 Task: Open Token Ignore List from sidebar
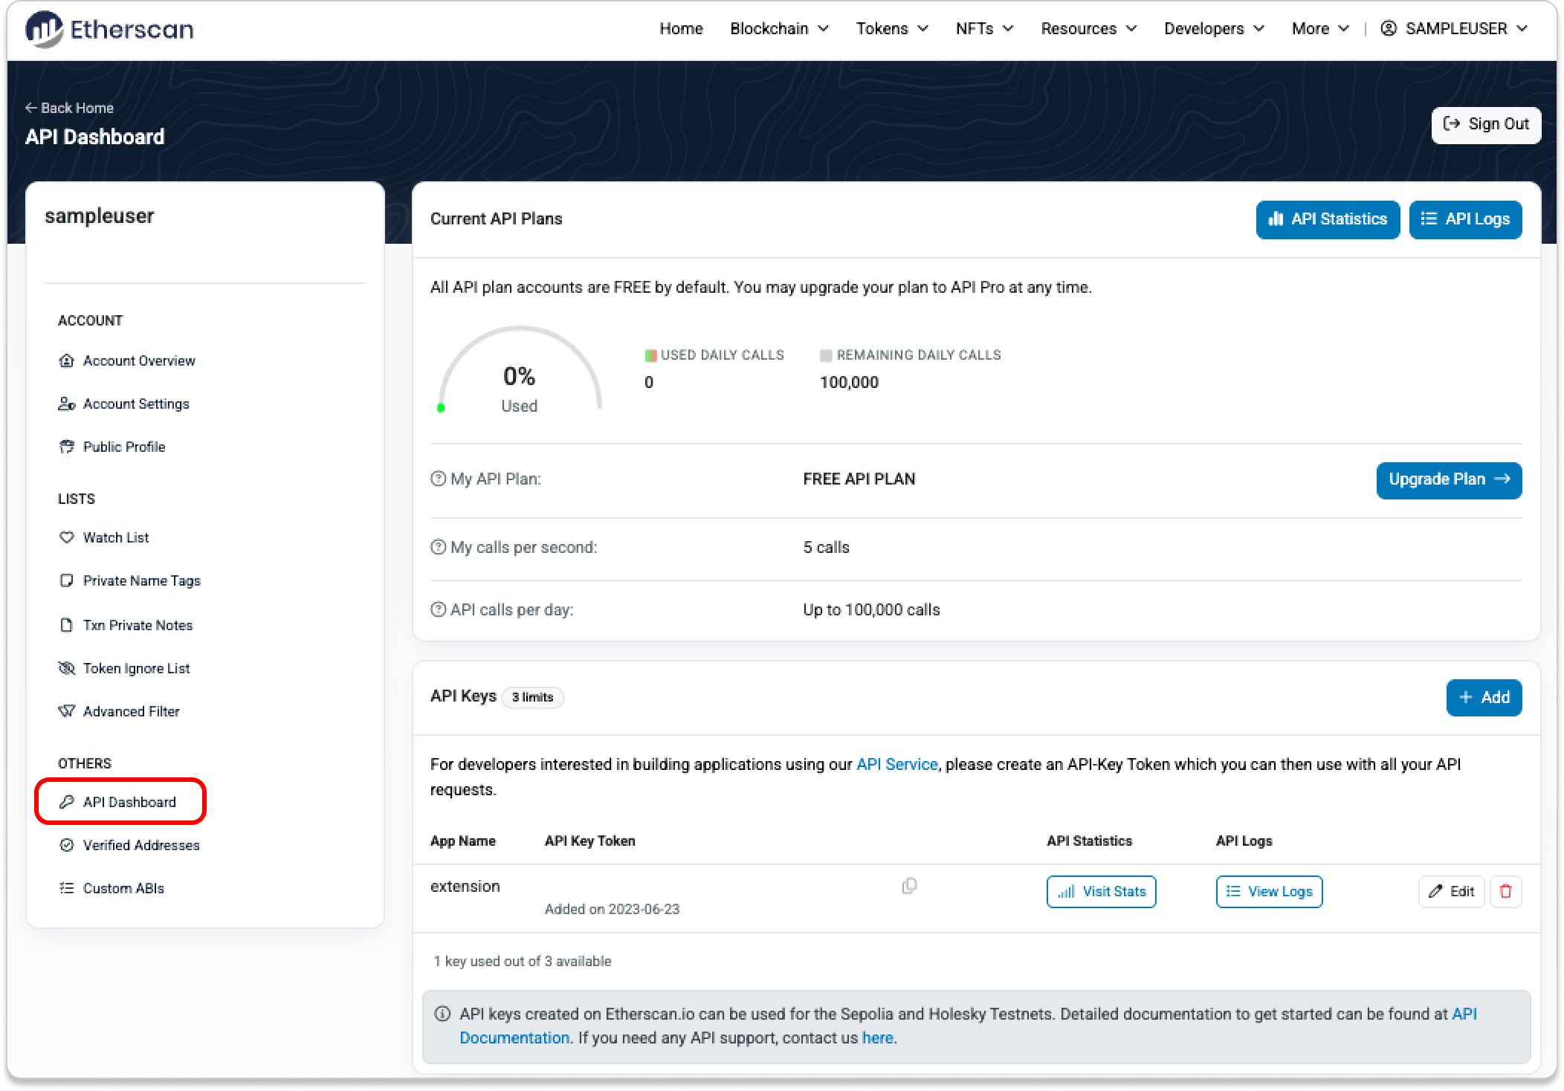pyautogui.click(x=136, y=668)
